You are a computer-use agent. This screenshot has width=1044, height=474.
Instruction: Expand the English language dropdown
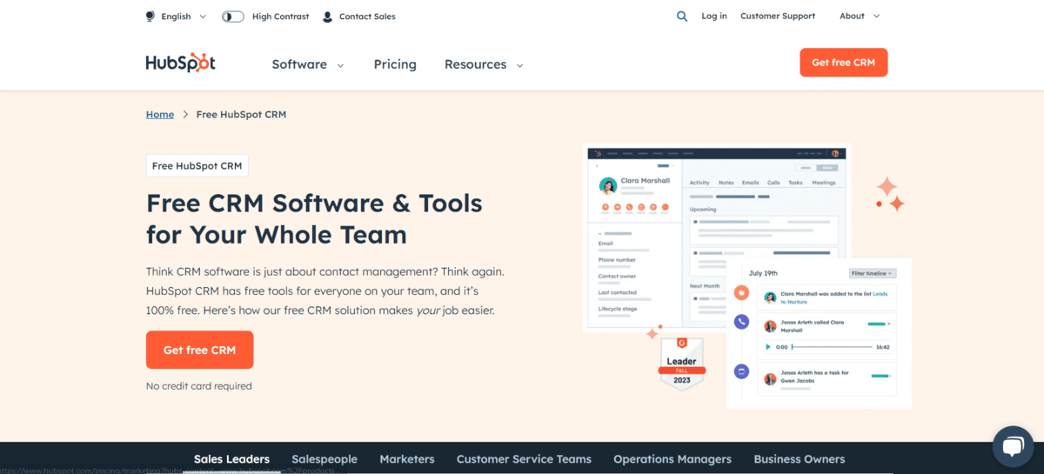pyautogui.click(x=184, y=17)
